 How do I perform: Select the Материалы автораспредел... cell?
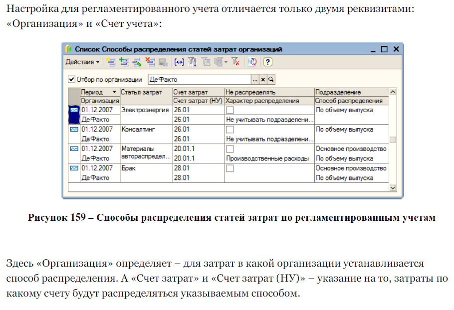[x=146, y=154]
